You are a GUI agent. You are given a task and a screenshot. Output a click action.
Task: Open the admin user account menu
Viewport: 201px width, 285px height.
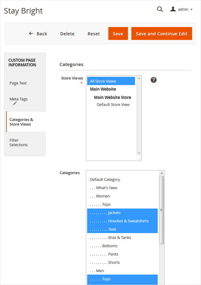(181, 9)
